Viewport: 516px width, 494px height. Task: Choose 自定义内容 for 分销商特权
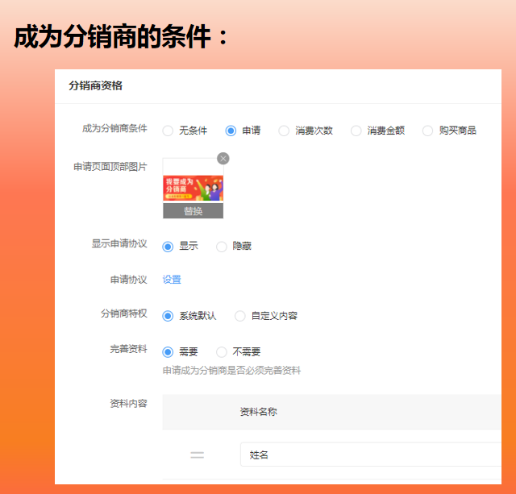click(240, 316)
